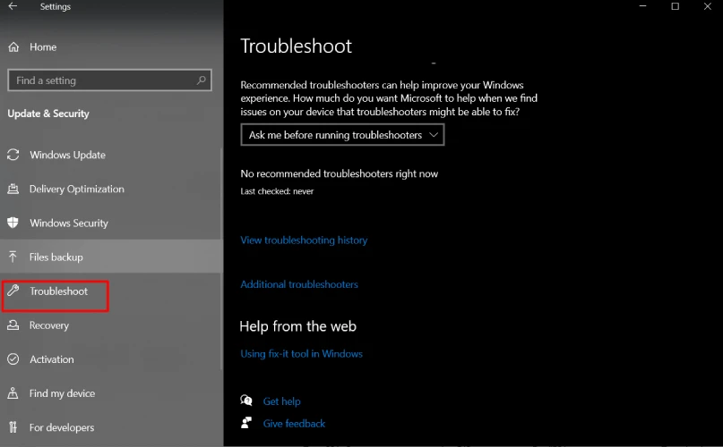Click the Windows Security shield icon

pos(13,223)
